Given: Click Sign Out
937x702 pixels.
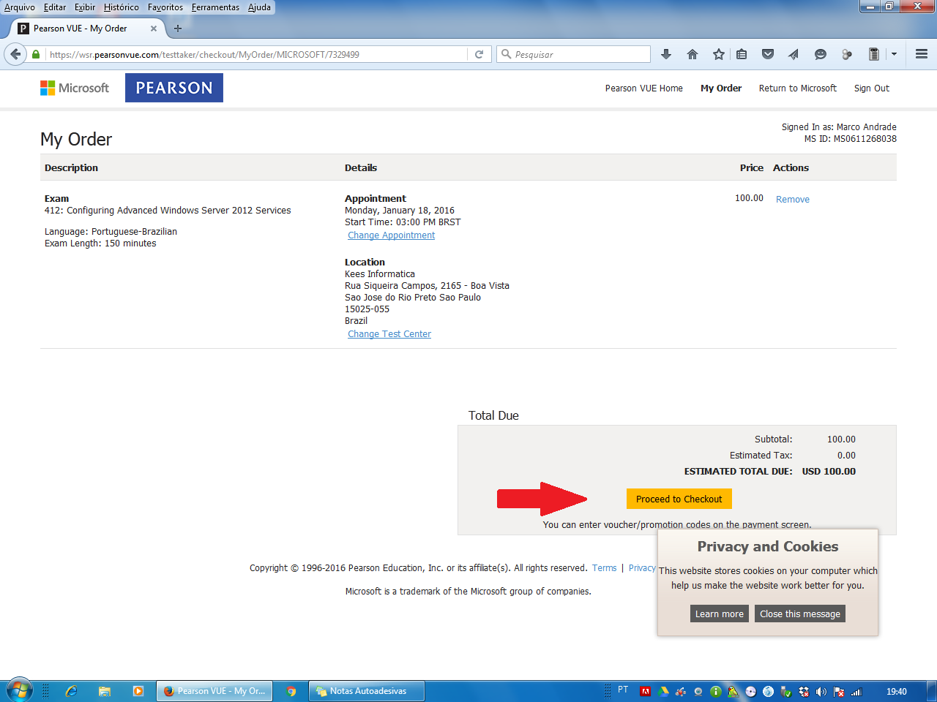Looking at the screenshot, I should pyautogui.click(x=872, y=88).
